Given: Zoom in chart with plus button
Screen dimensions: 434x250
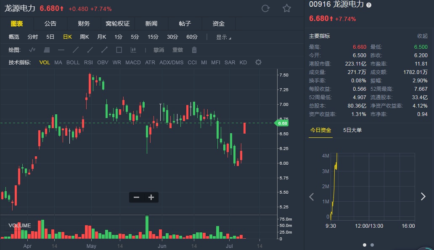Looking at the screenshot, I should pyautogui.click(x=151, y=197).
